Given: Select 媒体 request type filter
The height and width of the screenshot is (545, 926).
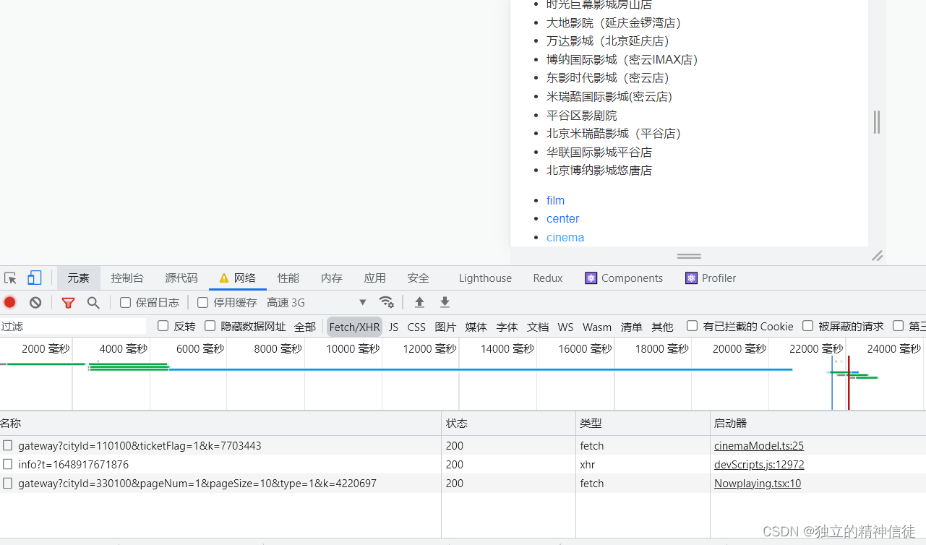Looking at the screenshot, I should pos(476,327).
